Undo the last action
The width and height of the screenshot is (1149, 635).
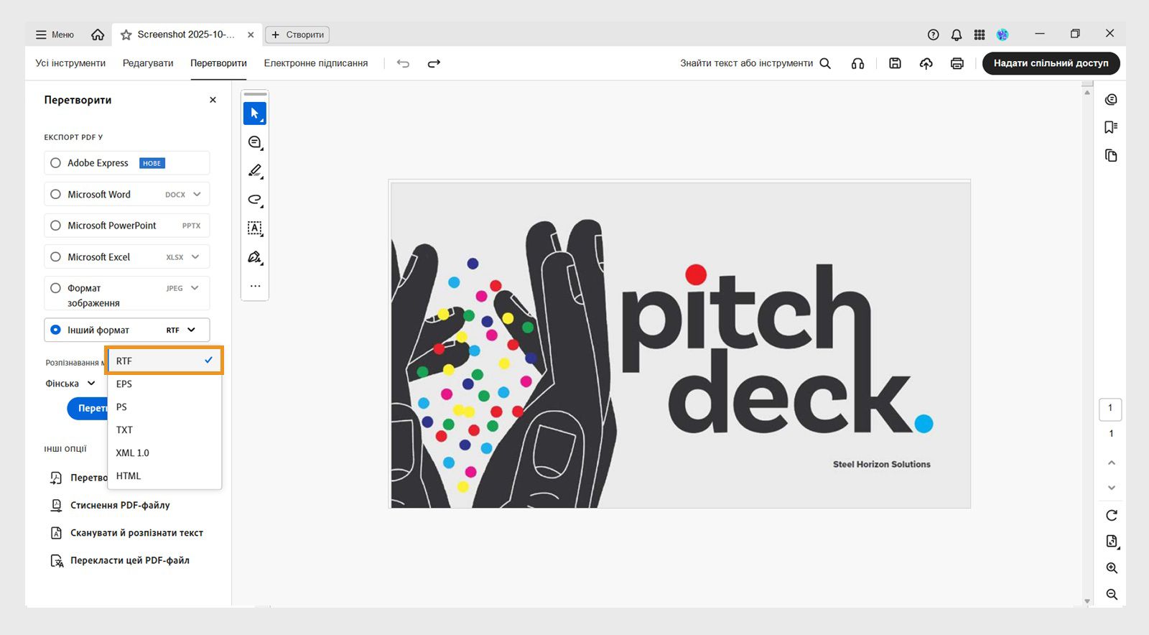403,63
